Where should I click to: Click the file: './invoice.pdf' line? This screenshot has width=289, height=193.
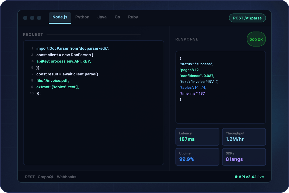pyautogui.click(x=53, y=80)
